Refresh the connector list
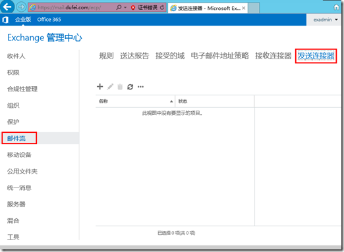Viewport: 344px width, 252px height. pyautogui.click(x=130, y=87)
